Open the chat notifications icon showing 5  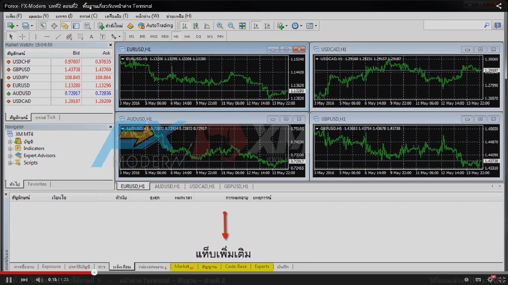pos(498,25)
